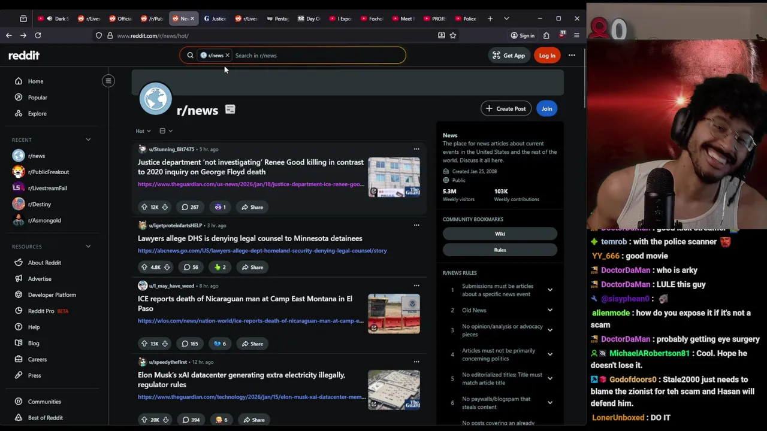Image resolution: width=767 pixels, height=431 pixels.
Task: Open comments on the Justice department post
Action: (190, 207)
